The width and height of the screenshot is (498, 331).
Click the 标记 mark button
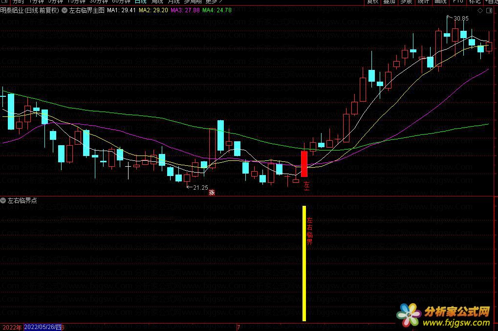pyautogui.click(x=475, y=1)
